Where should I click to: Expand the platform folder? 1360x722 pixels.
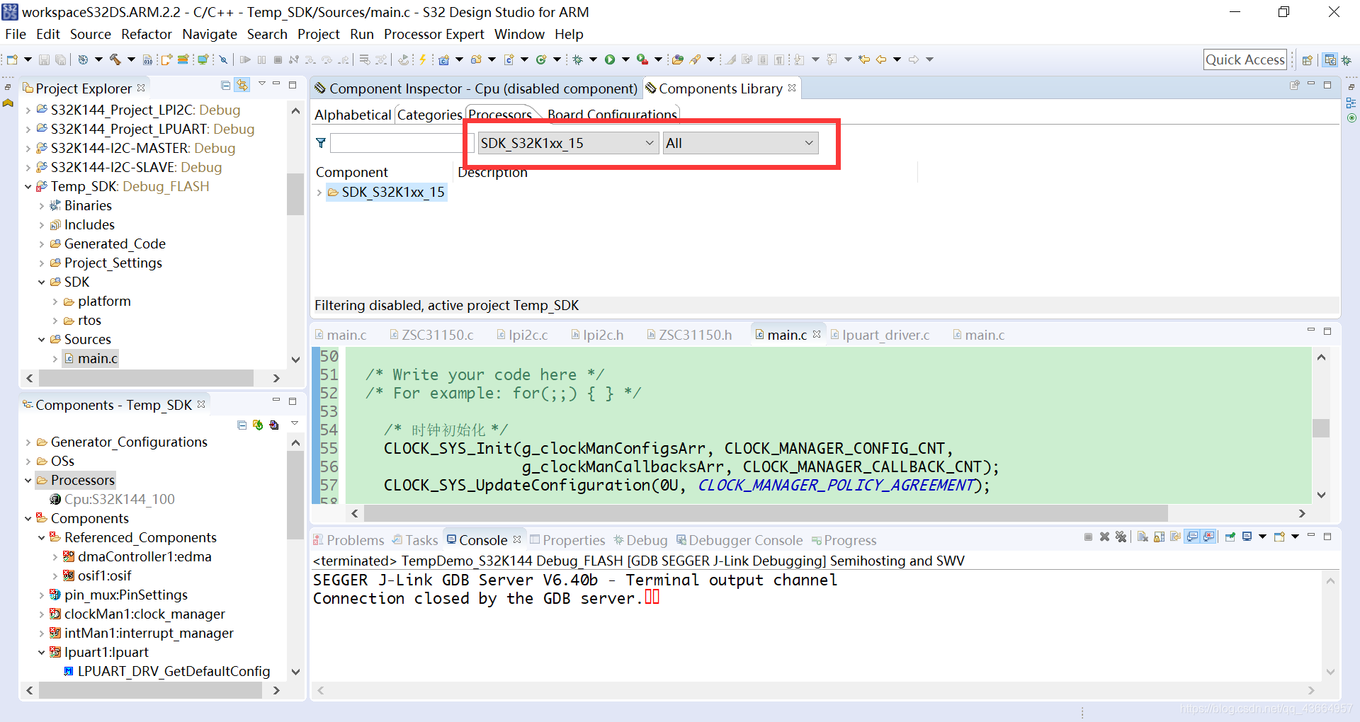(x=55, y=302)
